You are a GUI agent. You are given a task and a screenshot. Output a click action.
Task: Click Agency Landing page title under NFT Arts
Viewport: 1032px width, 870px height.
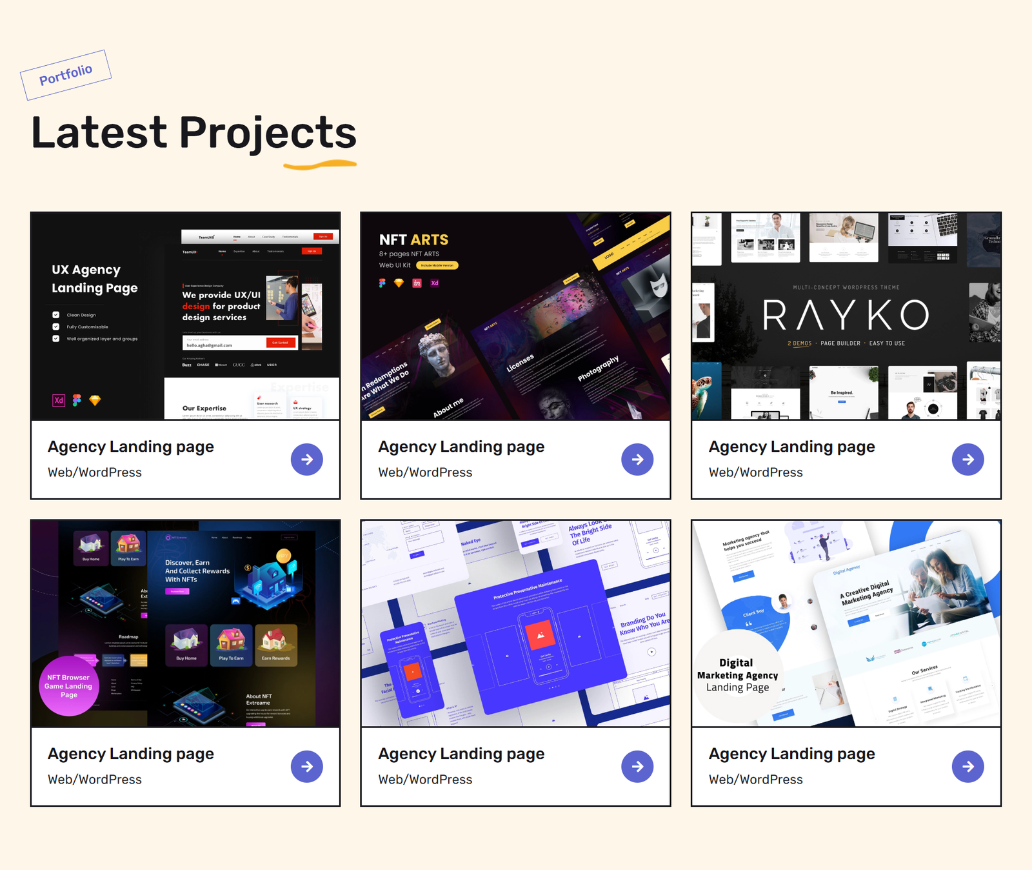click(461, 447)
